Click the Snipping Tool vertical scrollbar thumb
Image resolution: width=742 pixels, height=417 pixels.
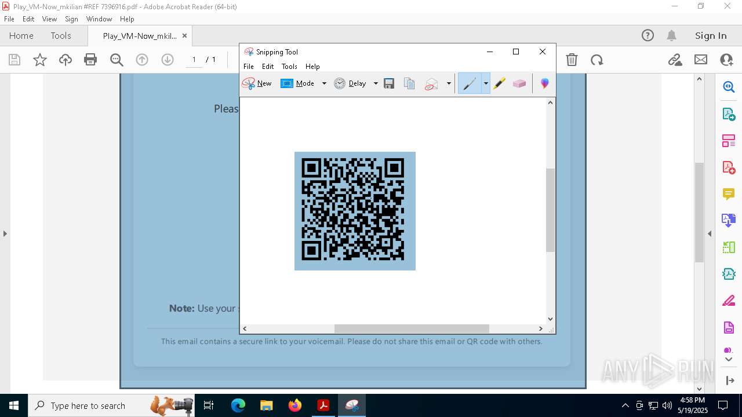click(551, 210)
